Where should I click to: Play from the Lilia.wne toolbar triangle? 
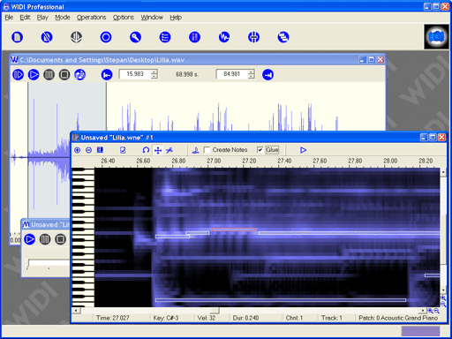303,150
